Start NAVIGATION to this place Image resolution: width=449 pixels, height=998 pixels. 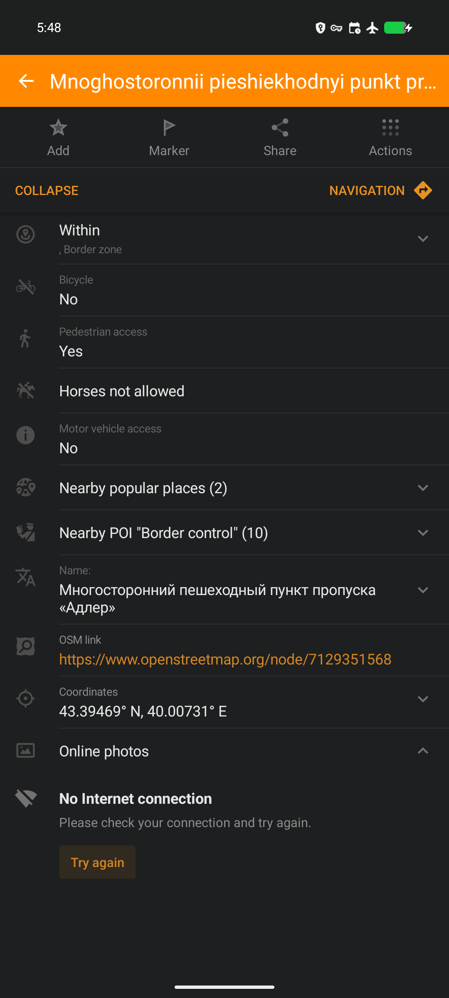coord(367,190)
